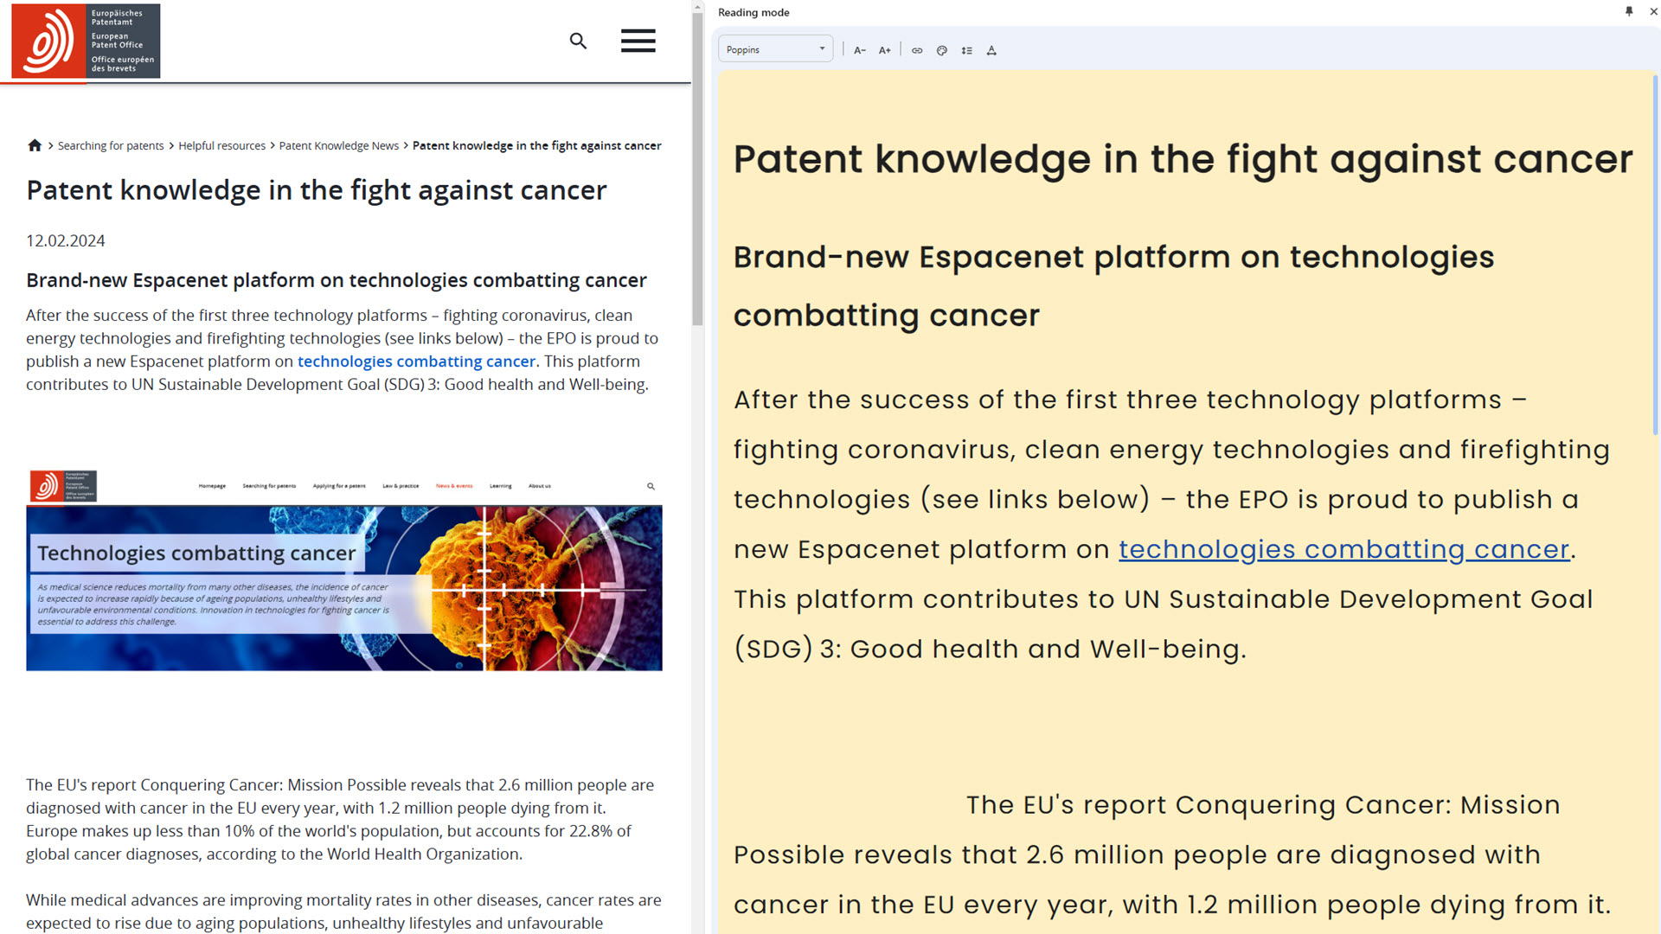Close the Reading mode side panel

[x=1653, y=12]
